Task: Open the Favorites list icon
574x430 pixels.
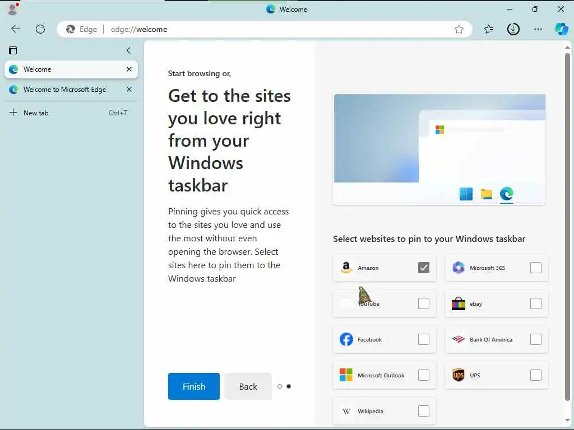Action: click(x=489, y=29)
